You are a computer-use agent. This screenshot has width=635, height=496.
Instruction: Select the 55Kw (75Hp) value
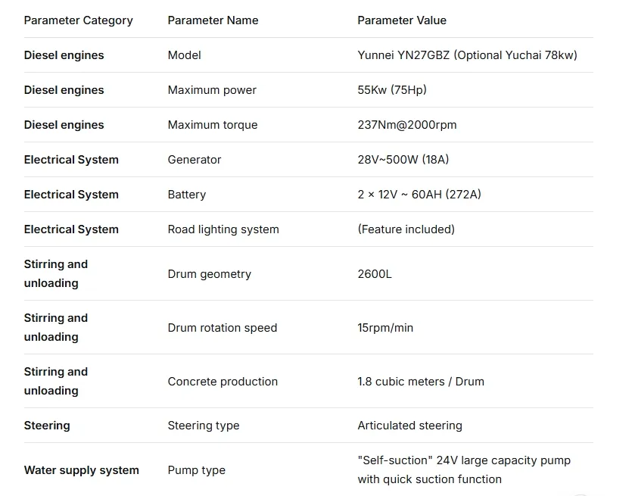pyautogui.click(x=392, y=90)
